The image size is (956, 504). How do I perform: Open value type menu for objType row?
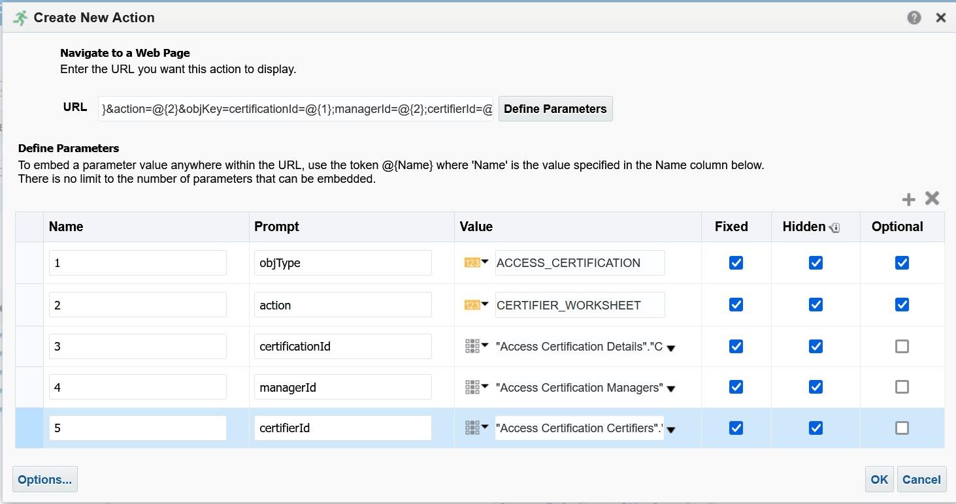coord(476,262)
